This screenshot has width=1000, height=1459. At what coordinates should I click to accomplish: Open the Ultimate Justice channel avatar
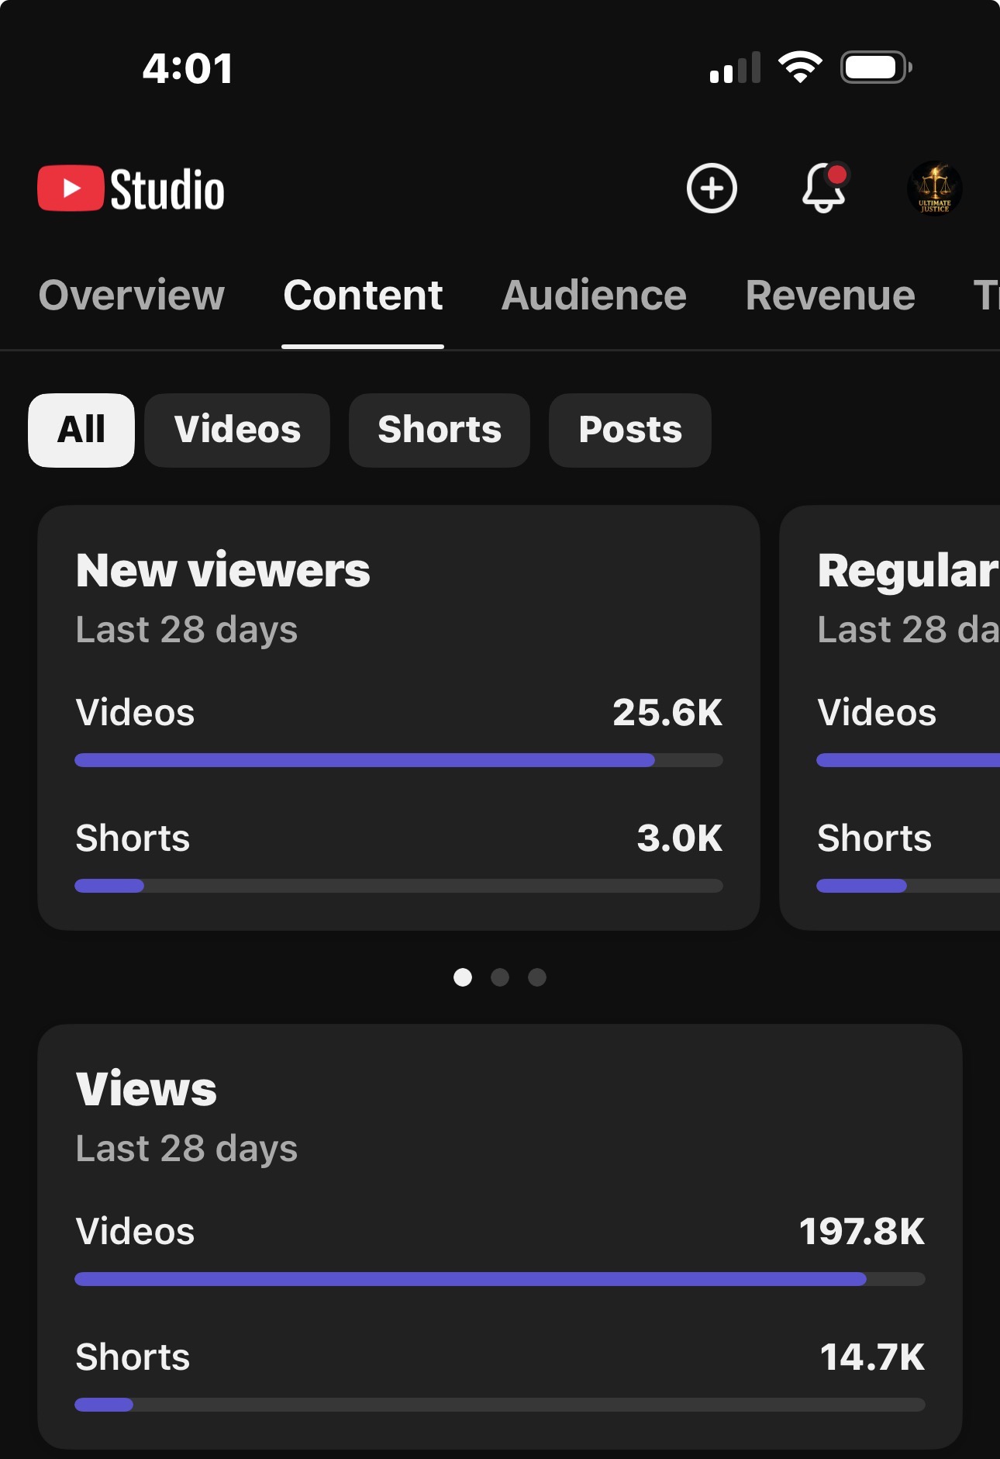[934, 188]
